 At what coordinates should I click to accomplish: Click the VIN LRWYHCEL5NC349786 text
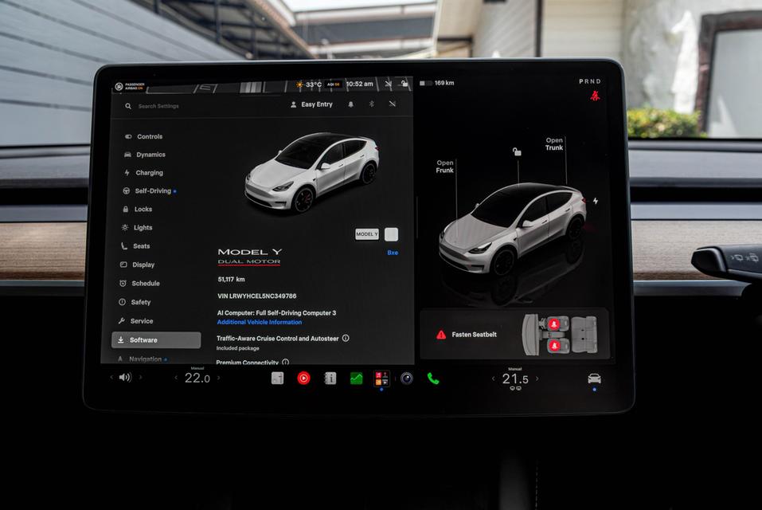[257, 296]
